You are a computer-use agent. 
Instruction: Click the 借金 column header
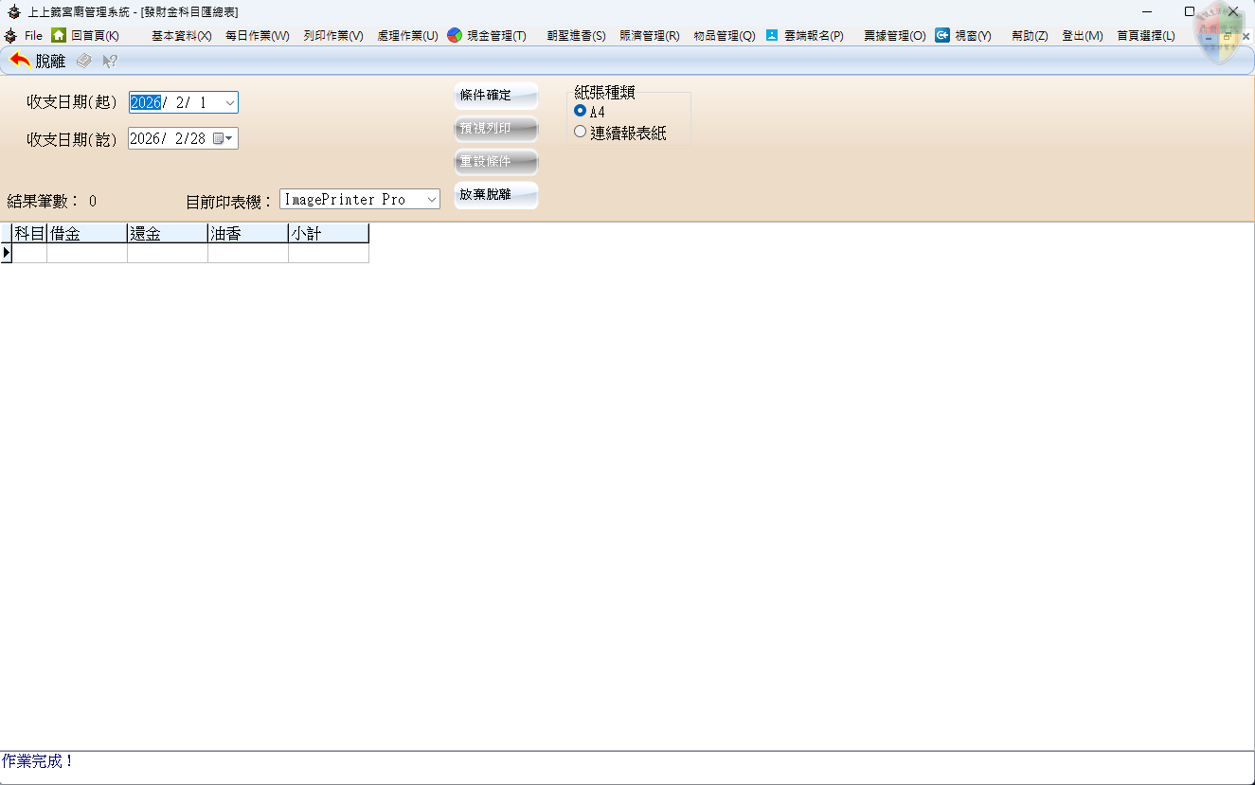coord(86,233)
